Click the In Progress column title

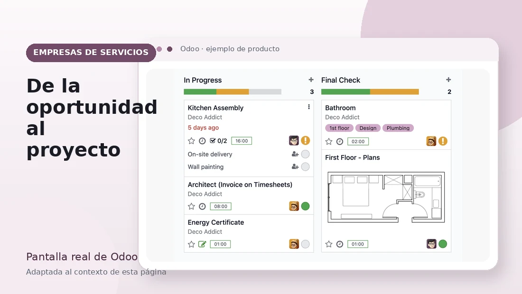tap(203, 80)
